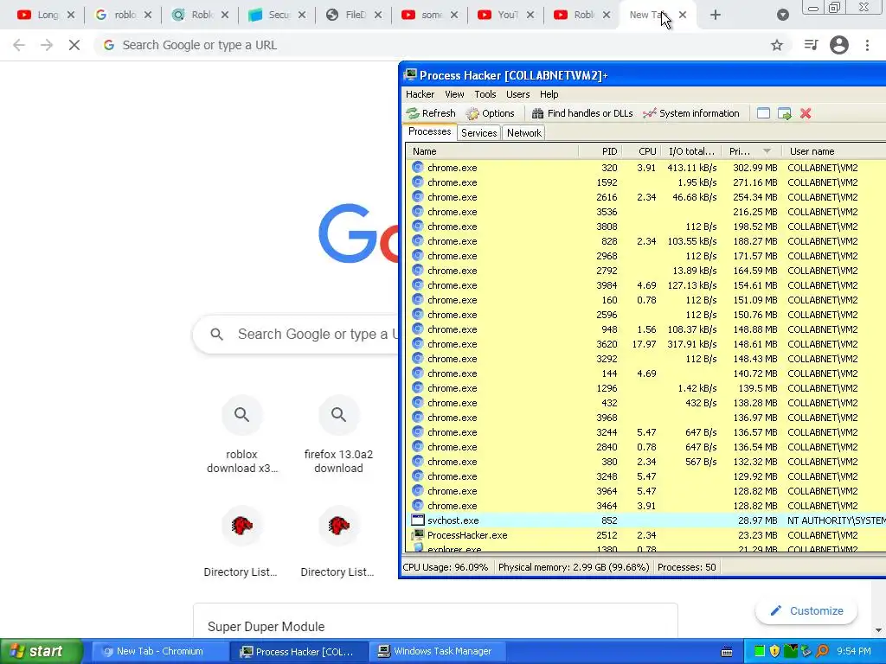Sort by the User name column header

(x=833, y=151)
